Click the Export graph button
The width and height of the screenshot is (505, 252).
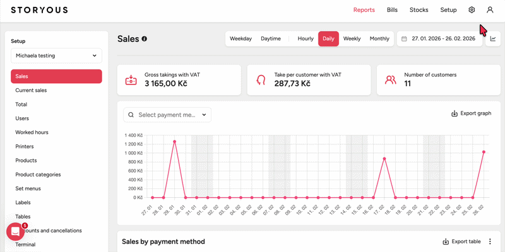pyautogui.click(x=471, y=113)
